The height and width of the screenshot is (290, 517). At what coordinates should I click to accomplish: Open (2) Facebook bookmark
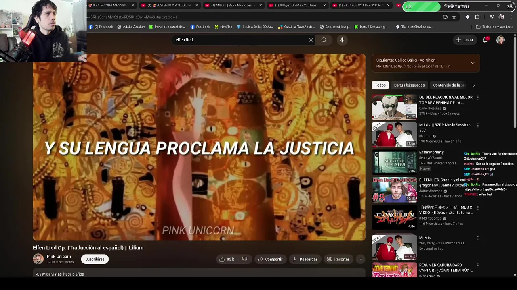click(101, 27)
